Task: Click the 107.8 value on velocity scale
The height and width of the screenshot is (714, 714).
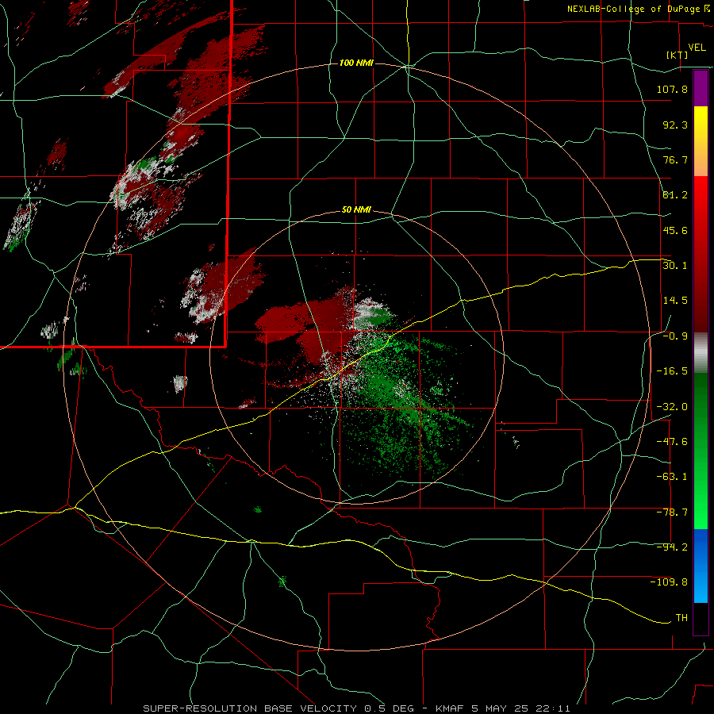Action: pos(672,89)
